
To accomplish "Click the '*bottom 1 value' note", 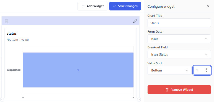I will coord(18,40).
